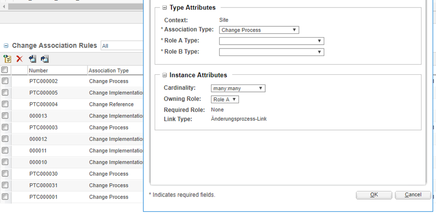436x220 pixels.
Task: Check the box for rule PTC000001
Action: pos(5,197)
